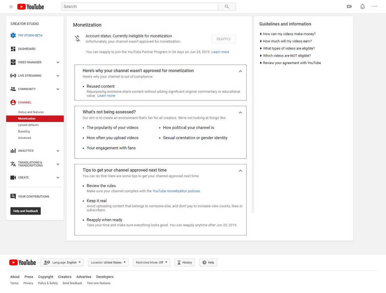Screen dimensions: 386x293
Task: Open the YouTube monetization policies link
Action: [x=176, y=191]
